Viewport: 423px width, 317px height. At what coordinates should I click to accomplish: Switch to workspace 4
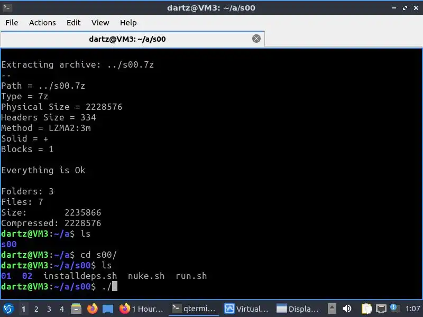pos(62,309)
